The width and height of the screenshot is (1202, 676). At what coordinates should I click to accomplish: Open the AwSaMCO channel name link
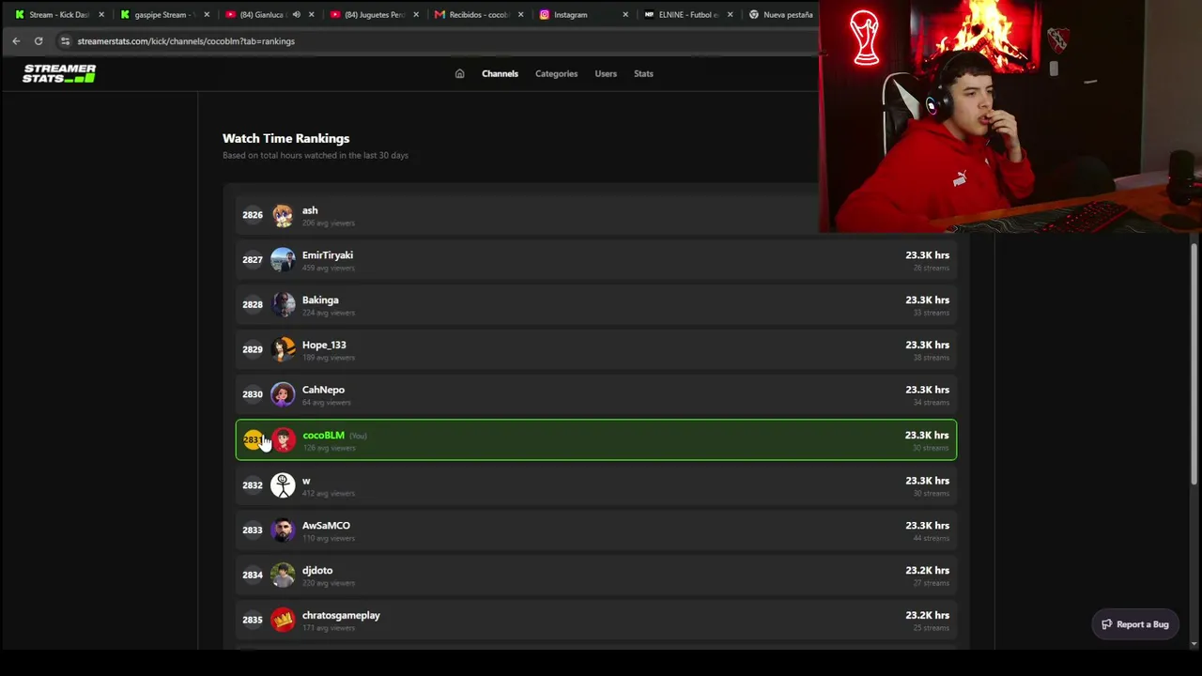pyautogui.click(x=326, y=526)
